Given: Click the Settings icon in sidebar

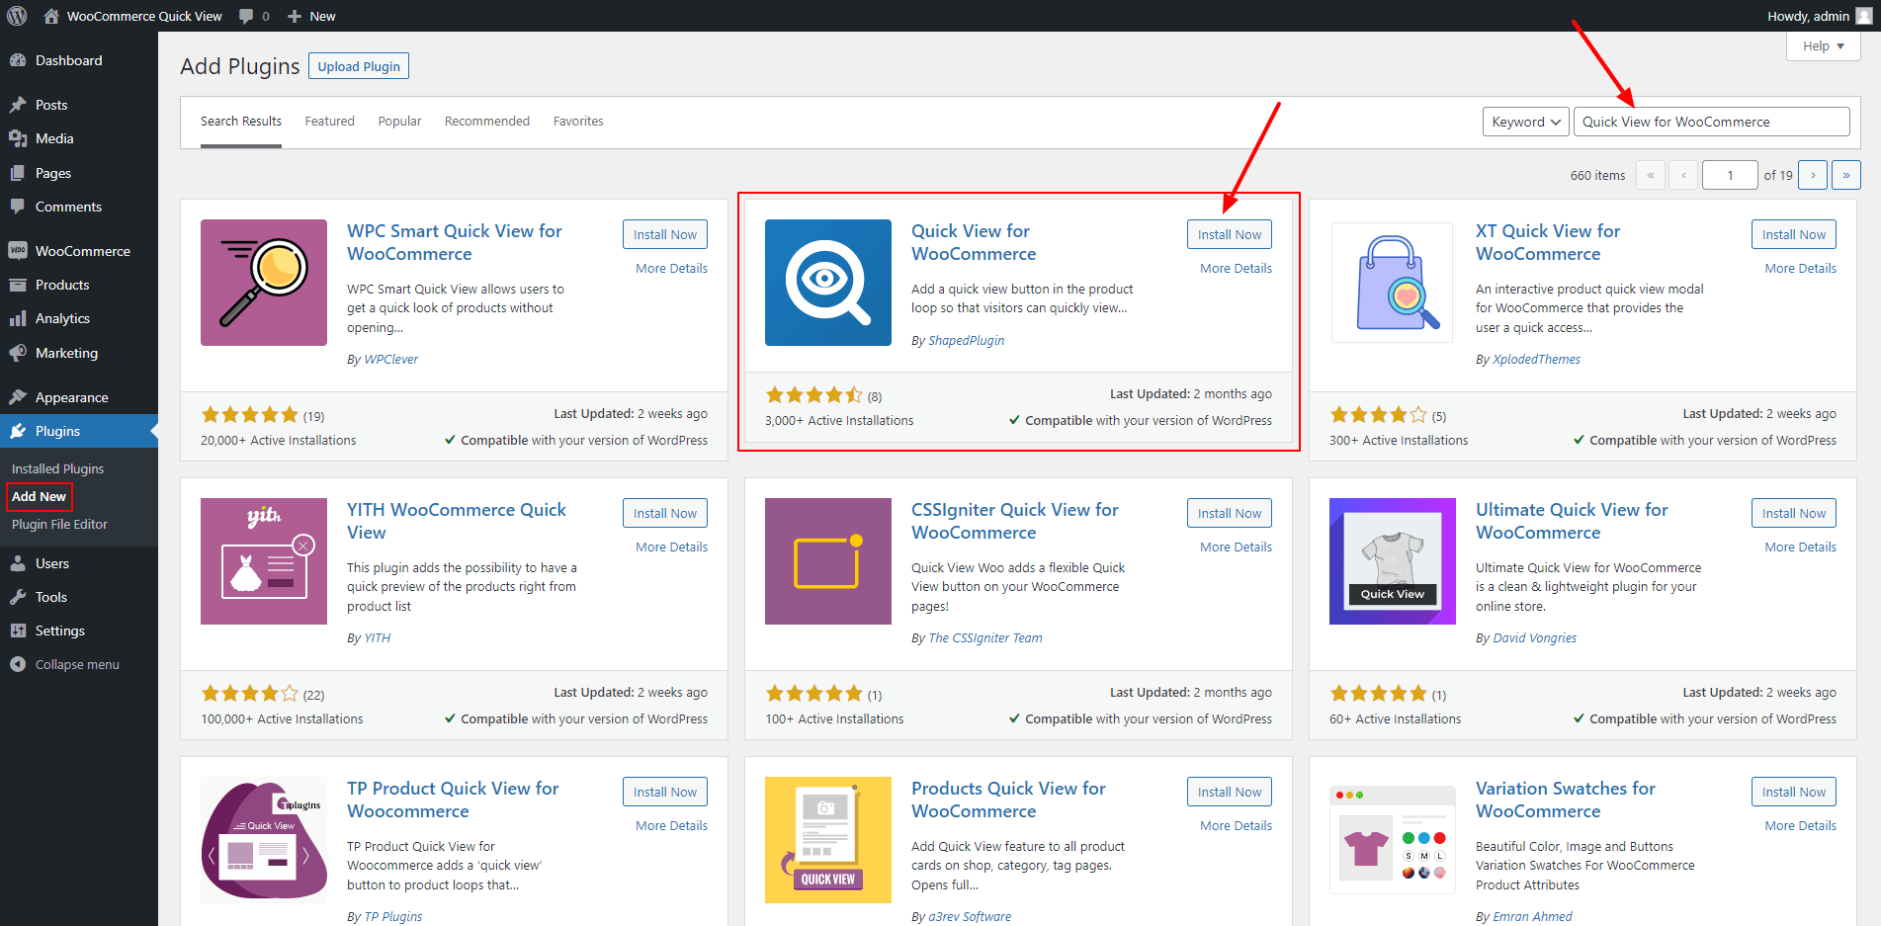Looking at the screenshot, I should 18,631.
